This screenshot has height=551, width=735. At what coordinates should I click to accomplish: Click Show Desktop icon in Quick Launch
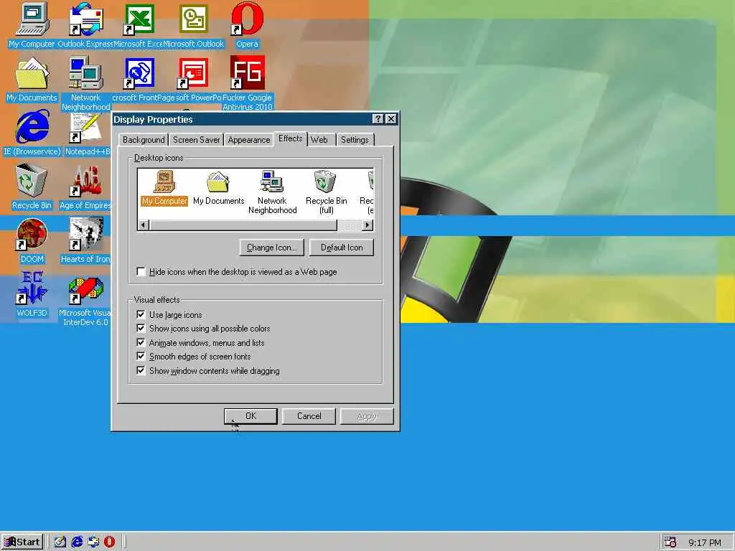pos(60,542)
